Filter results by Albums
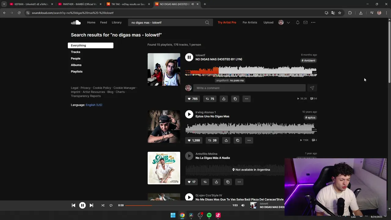Viewport: 391px width, 220px height. pyautogui.click(x=76, y=65)
